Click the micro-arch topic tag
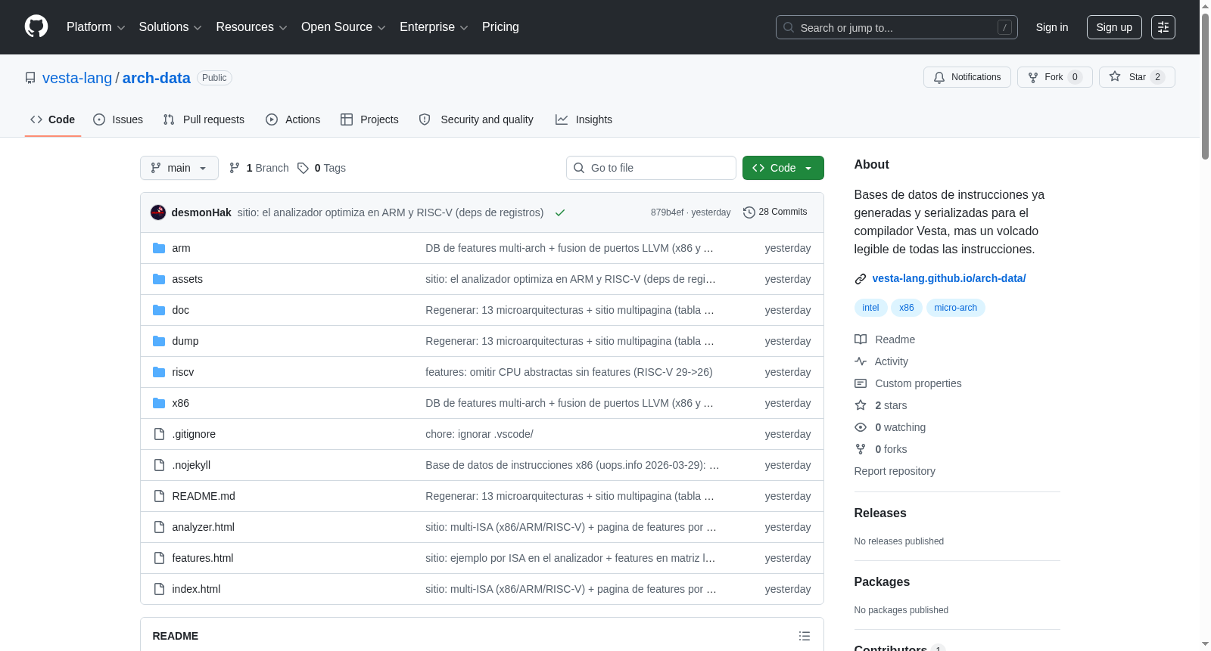Screen dimensions: 1211x651 click(955, 308)
